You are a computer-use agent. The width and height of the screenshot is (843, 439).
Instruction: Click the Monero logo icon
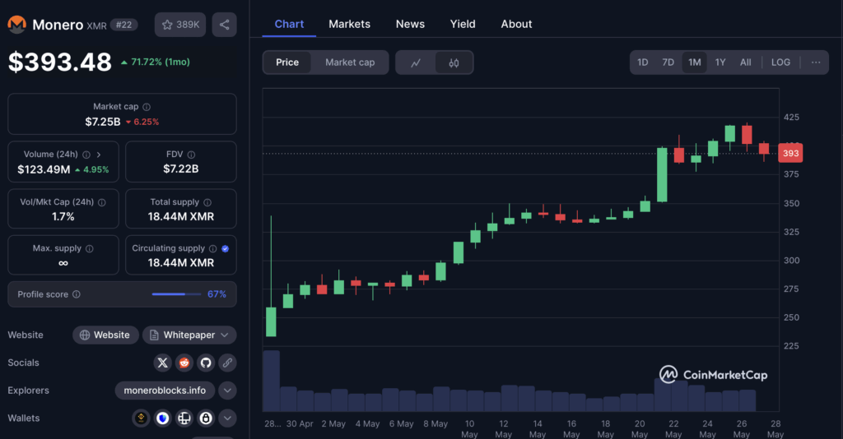[x=16, y=25]
